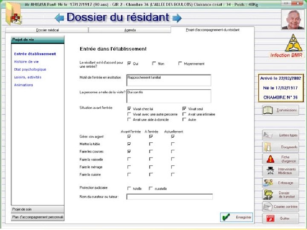Screen dimensions: 307x230
Task: Check Faire la vaisselle Avant l'entrée checkbox
Action: tap(129, 159)
